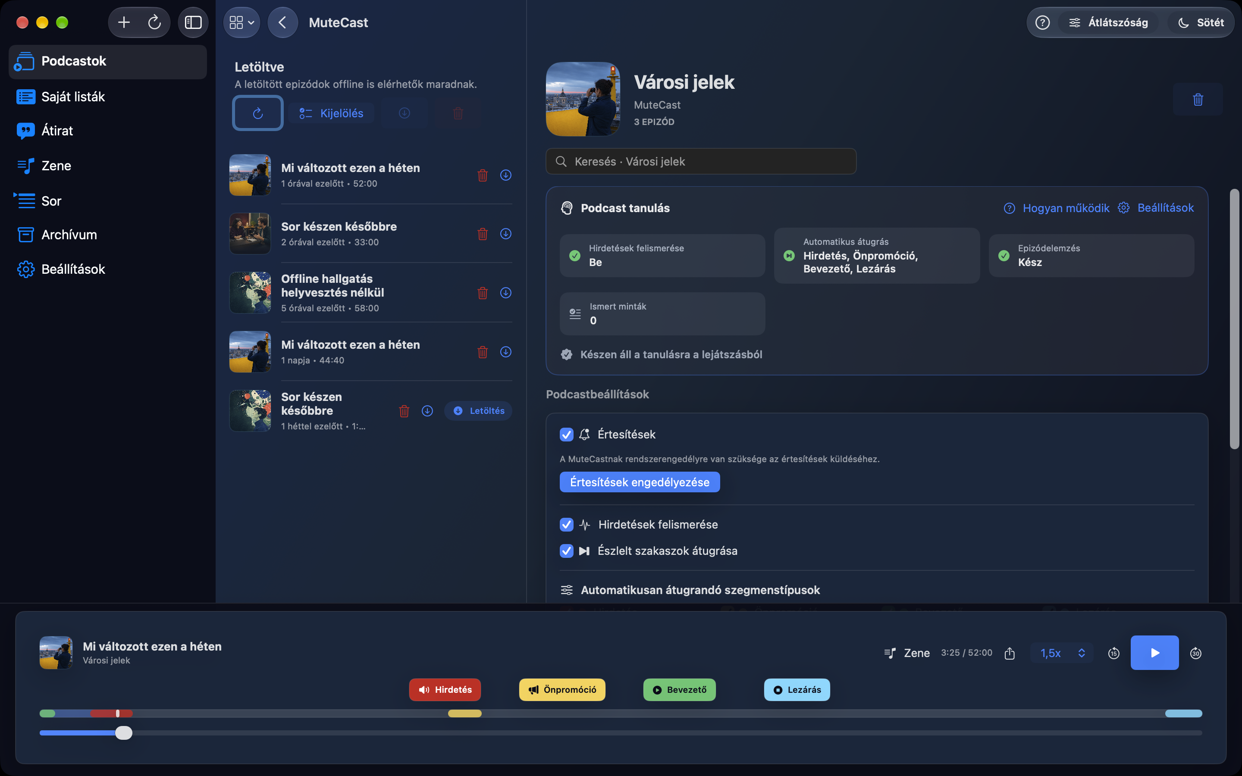Open Podcast tanulás Beállítások link
Image resolution: width=1242 pixels, height=776 pixels.
1156,208
